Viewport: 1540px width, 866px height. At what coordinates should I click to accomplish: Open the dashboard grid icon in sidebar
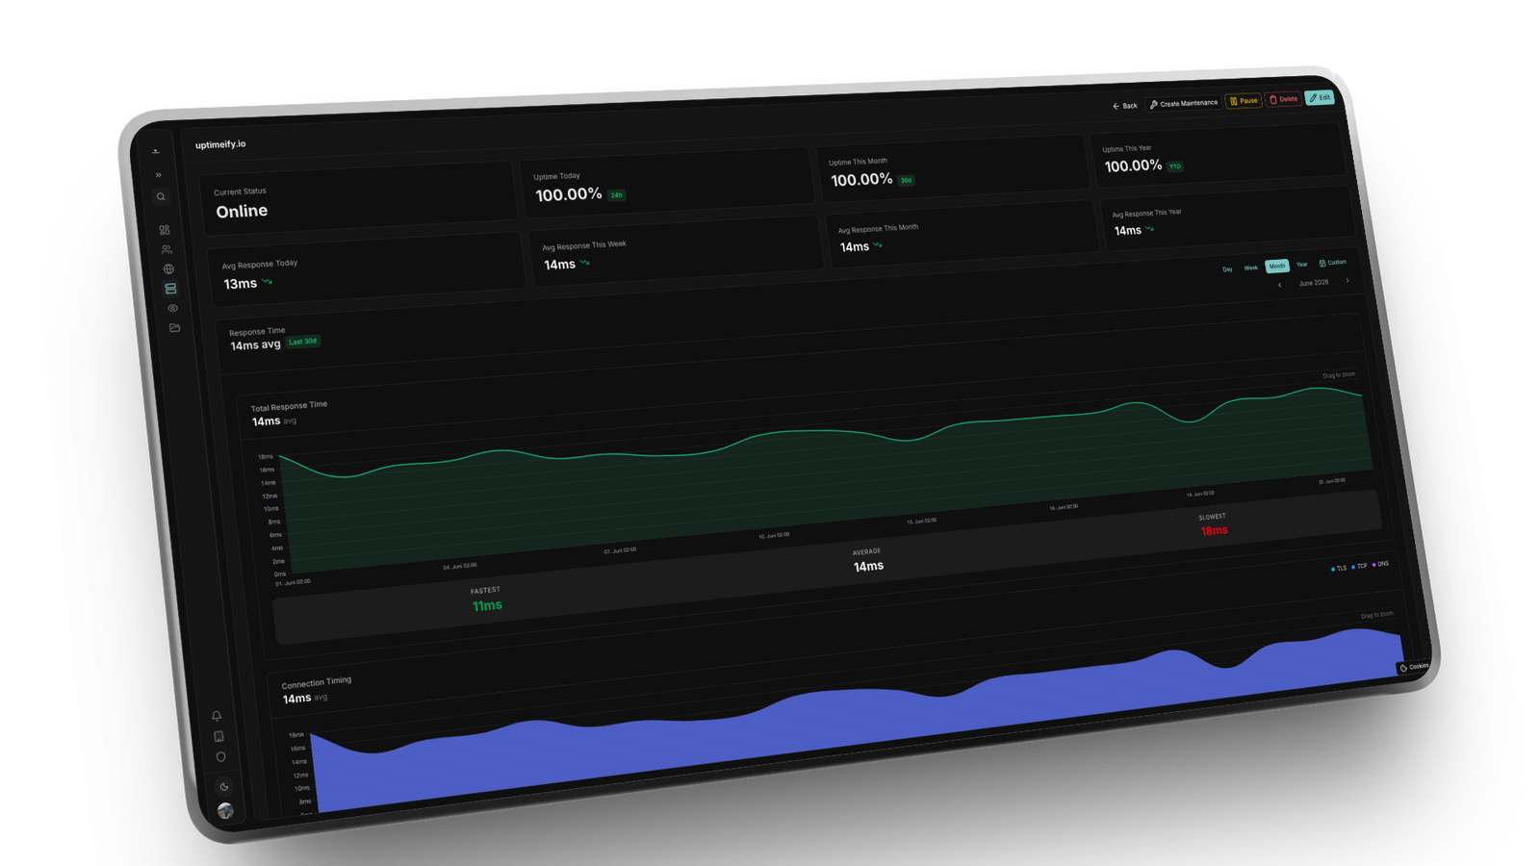[165, 230]
